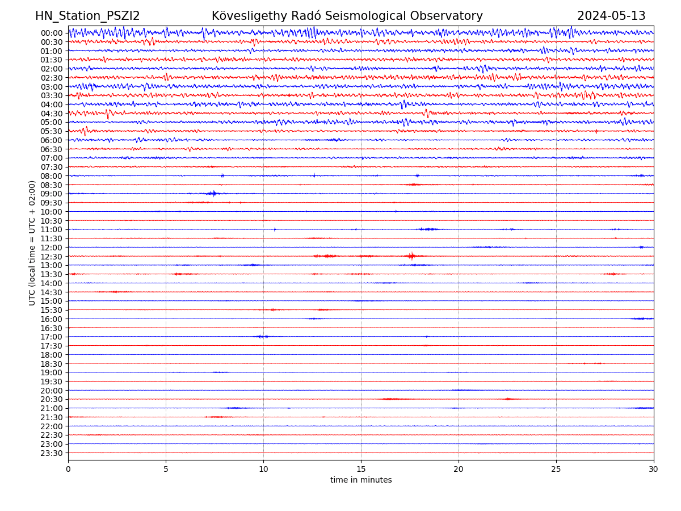Click the 2024-05-13 date label

pos(611,16)
